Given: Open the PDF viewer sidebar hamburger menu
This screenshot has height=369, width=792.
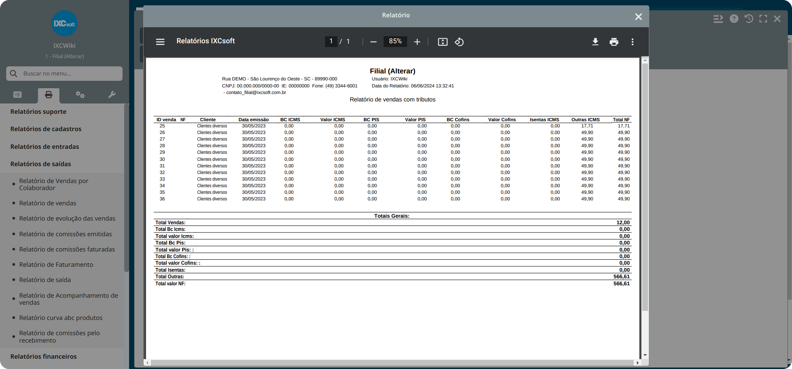Looking at the screenshot, I should point(160,42).
